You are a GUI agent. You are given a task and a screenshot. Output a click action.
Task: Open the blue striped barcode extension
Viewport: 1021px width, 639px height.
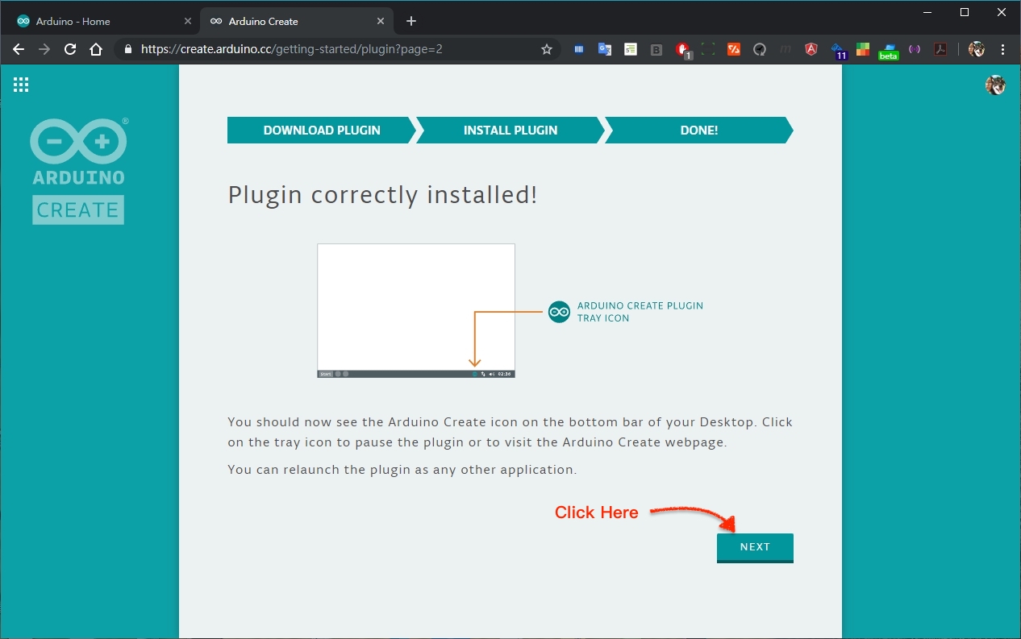point(579,49)
